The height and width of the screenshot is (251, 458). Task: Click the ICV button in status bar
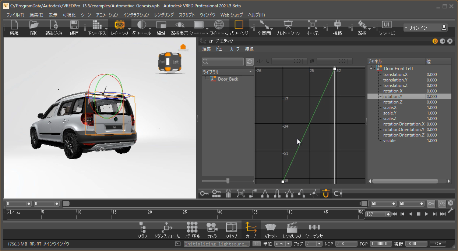point(438,244)
